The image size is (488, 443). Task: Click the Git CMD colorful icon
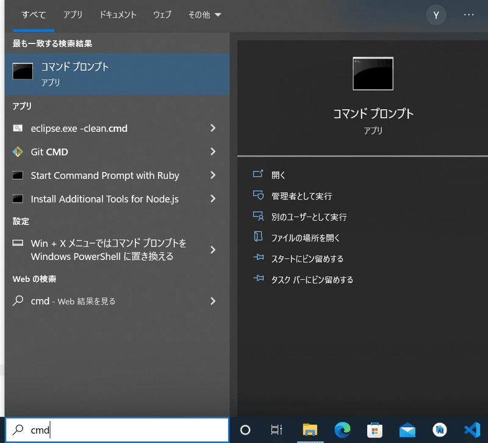click(x=18, y=151)
